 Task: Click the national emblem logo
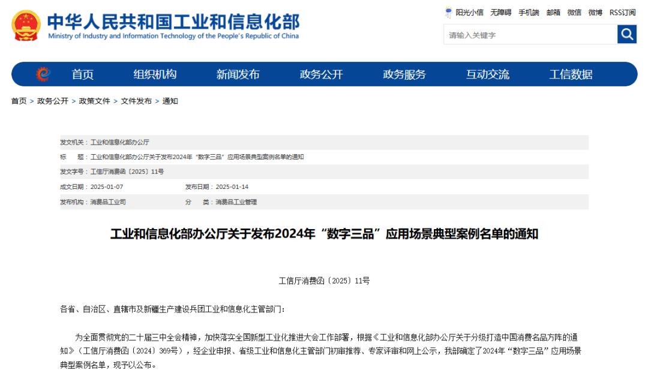(x=26, y=25)
